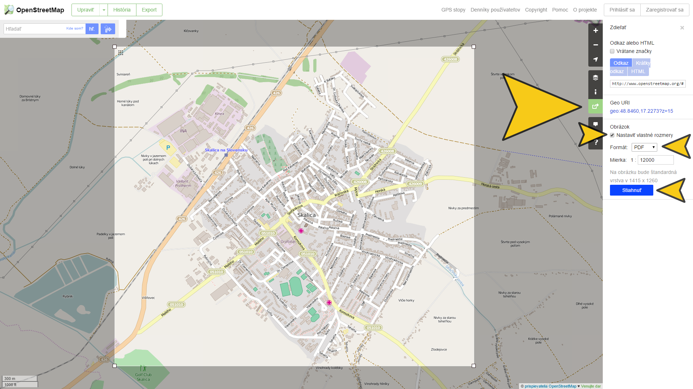Click the Upraviť button
Image resolution: width=693 pixels, height=389 pixels.
pos(86,10)
